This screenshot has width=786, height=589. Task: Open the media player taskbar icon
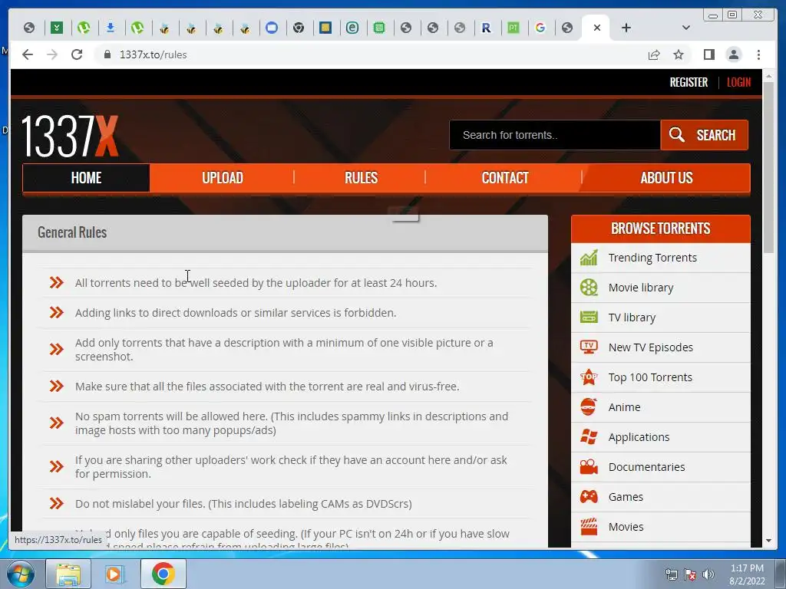[114, 574]
